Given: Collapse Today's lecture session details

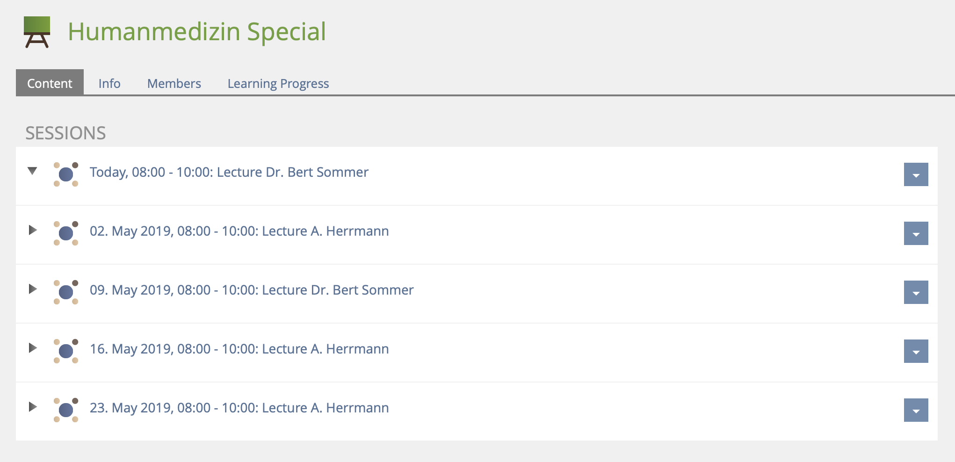Looking at the screenshot, I should click(32, 171).
